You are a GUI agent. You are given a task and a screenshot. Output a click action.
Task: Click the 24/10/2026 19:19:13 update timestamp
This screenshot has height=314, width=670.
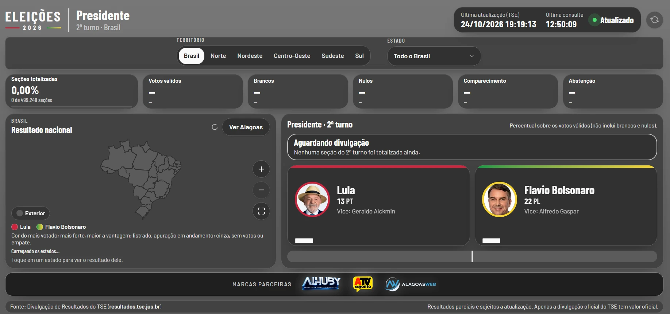click(x=498, y=24)
